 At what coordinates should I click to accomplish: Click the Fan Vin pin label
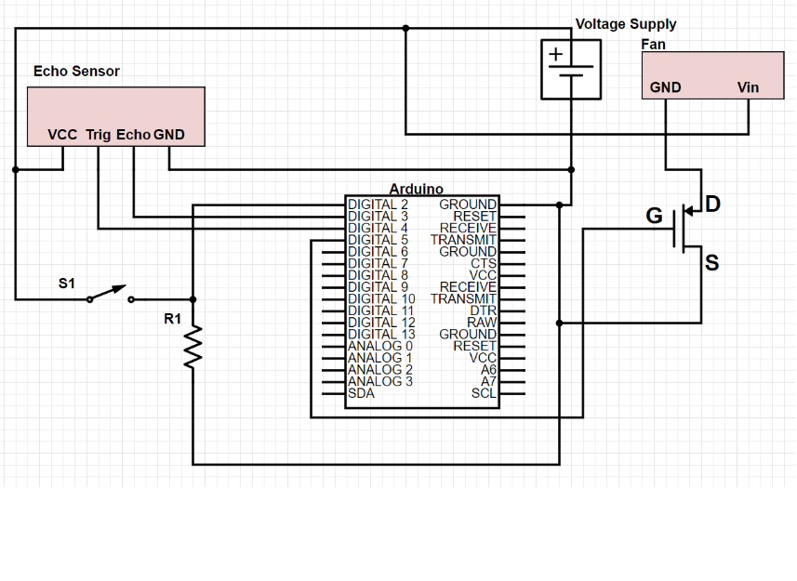pyautogui.click(x=749, y=87)
